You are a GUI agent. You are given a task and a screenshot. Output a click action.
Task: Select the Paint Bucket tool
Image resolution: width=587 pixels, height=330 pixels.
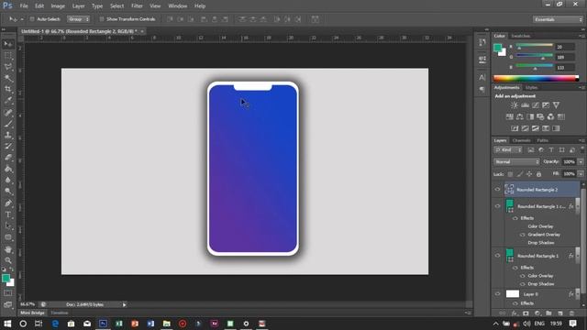[8, 169]
